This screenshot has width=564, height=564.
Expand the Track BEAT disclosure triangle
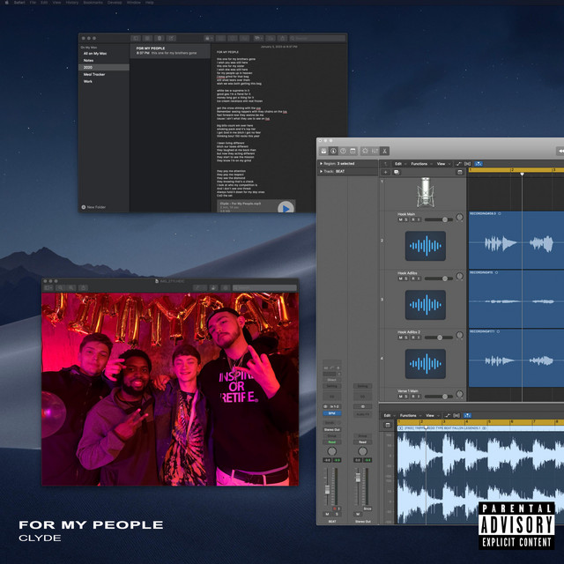321,172
